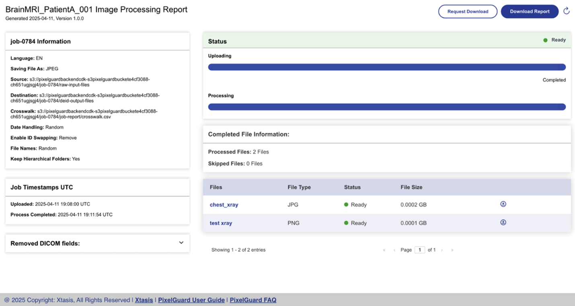This screenshot has height=306, width=575.
Task: Click the Saving File As: JPEG entry
Action: (35, 69)
